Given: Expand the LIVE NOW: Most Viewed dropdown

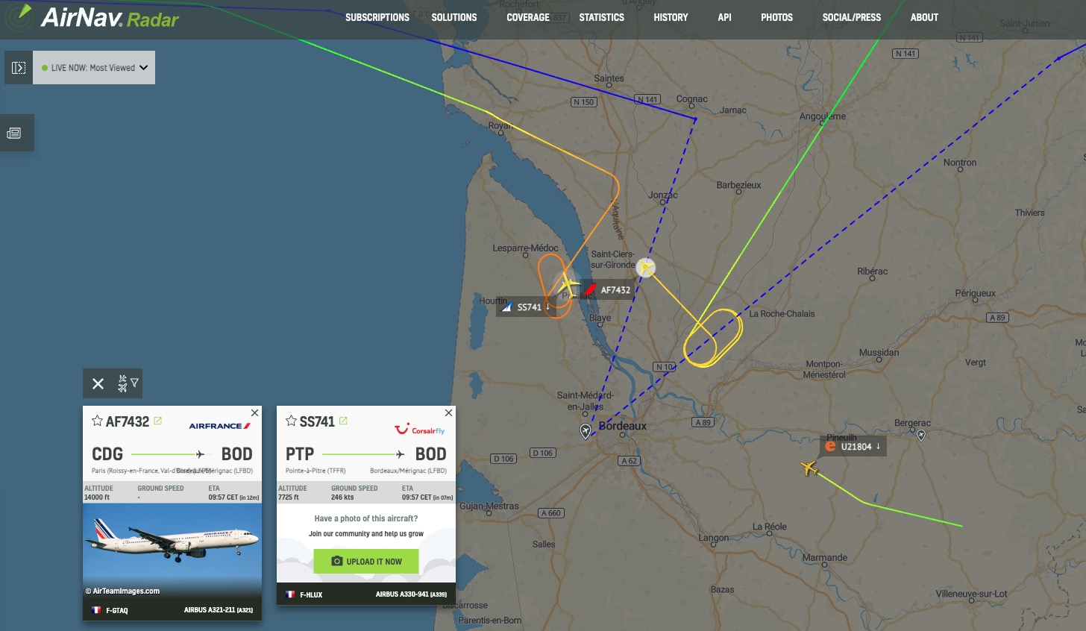Looking at the screenshot, I should click(94, 68).
